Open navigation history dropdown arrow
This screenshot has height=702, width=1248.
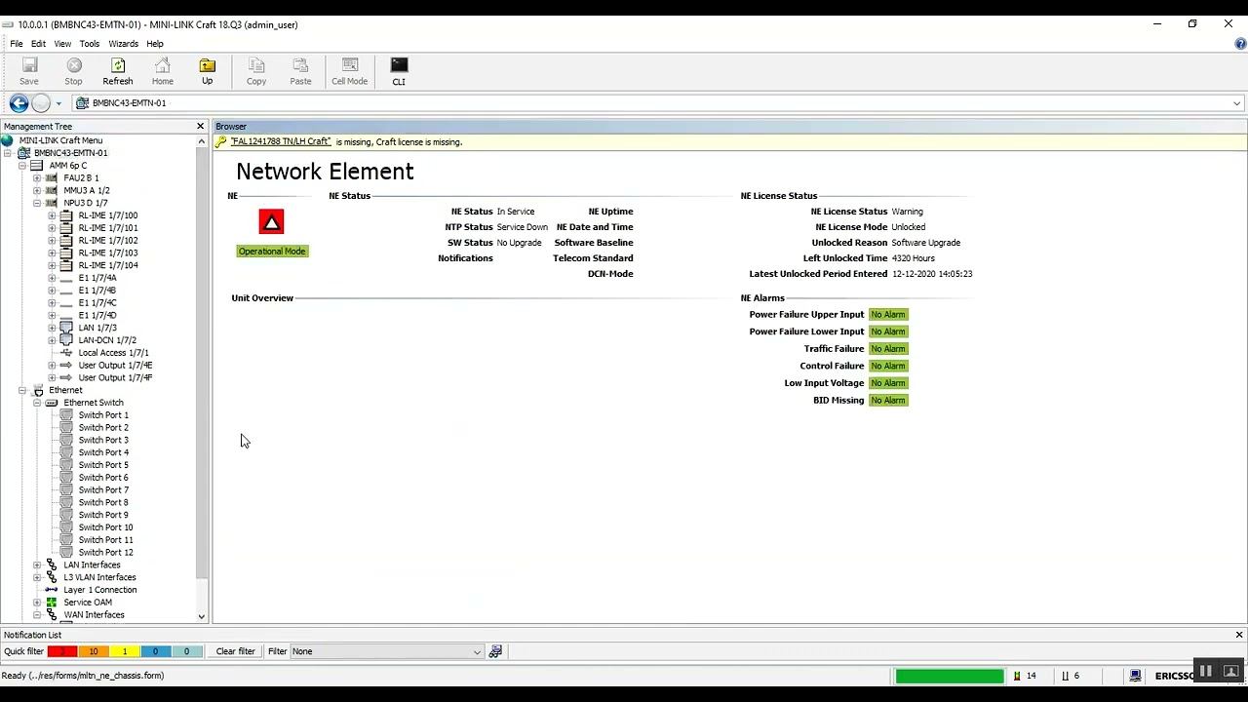(x=58, y=103)
